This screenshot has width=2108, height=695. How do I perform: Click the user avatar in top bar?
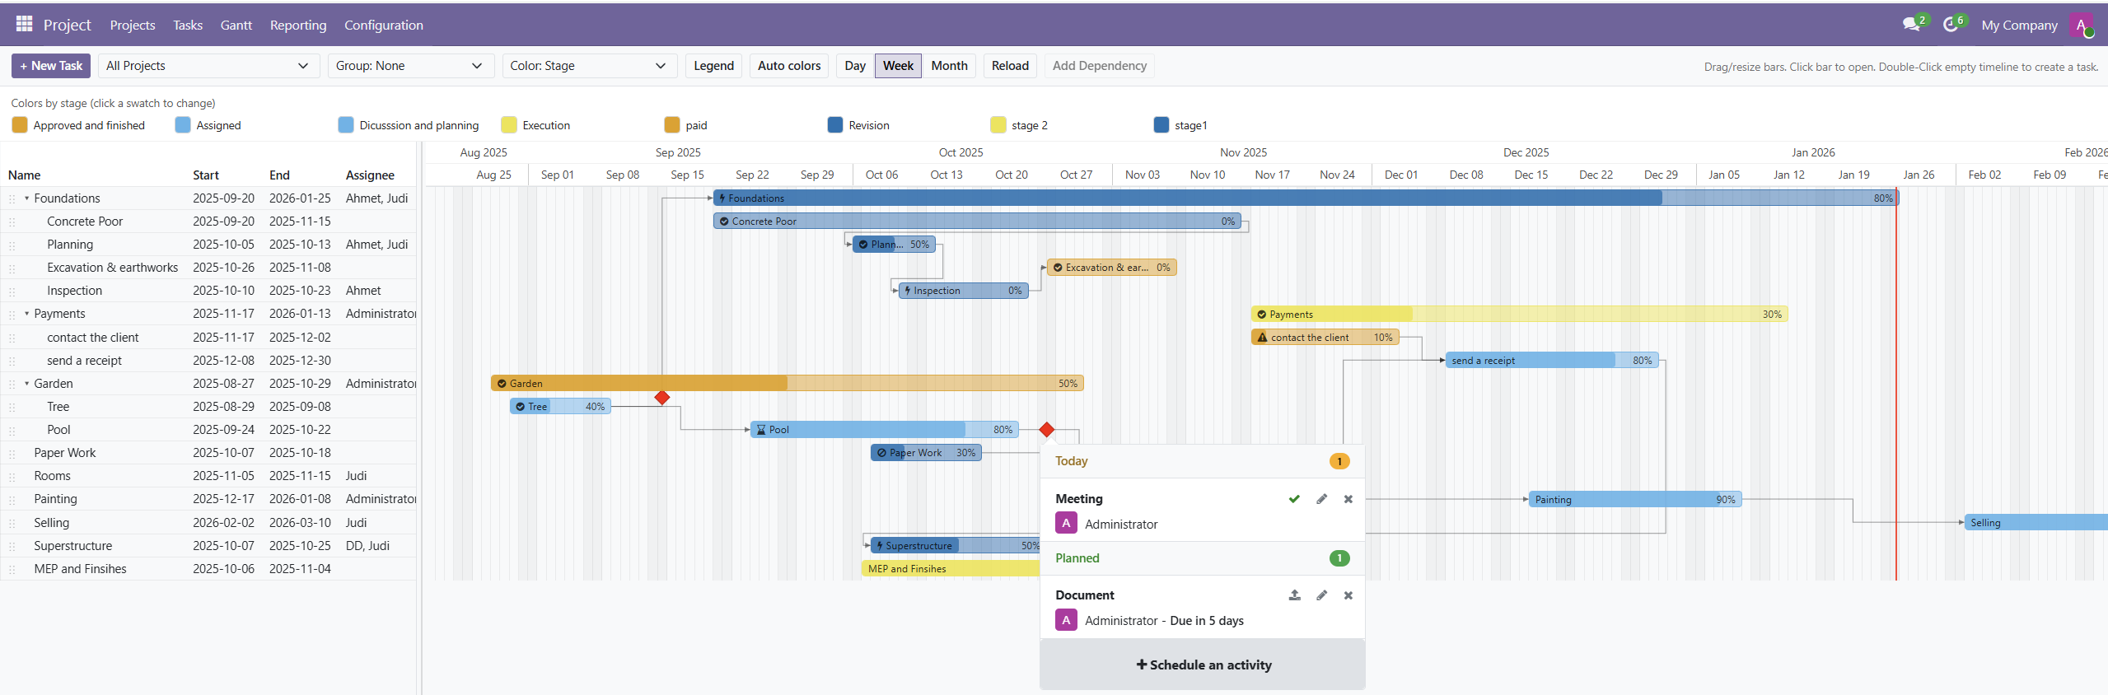[x=2081, y=25]
